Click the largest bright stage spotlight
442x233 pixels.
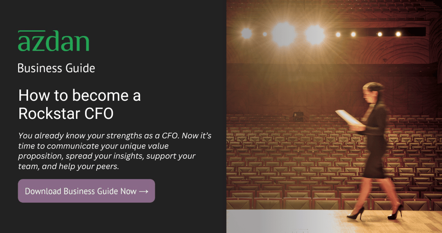(283, 34)
